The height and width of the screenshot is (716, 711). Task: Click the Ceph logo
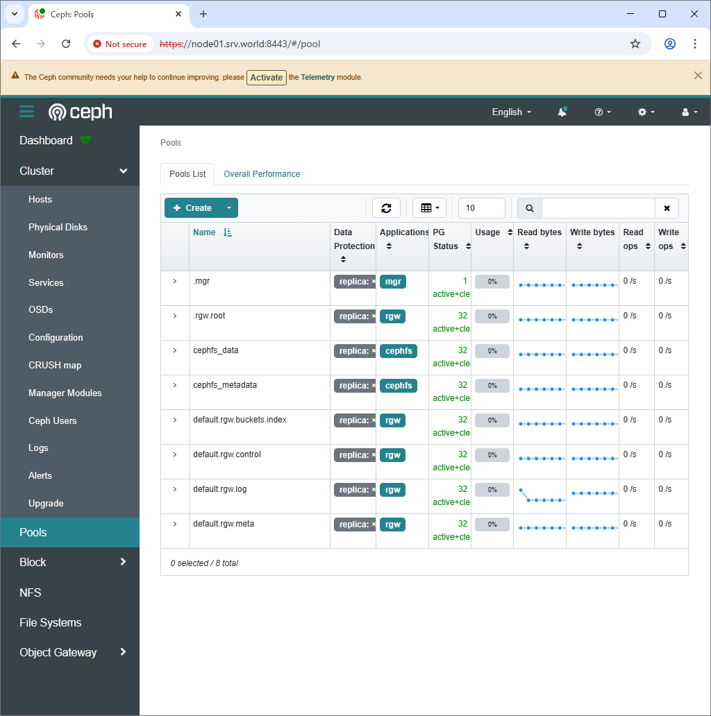pyautogui.click(x=80, y=112)
